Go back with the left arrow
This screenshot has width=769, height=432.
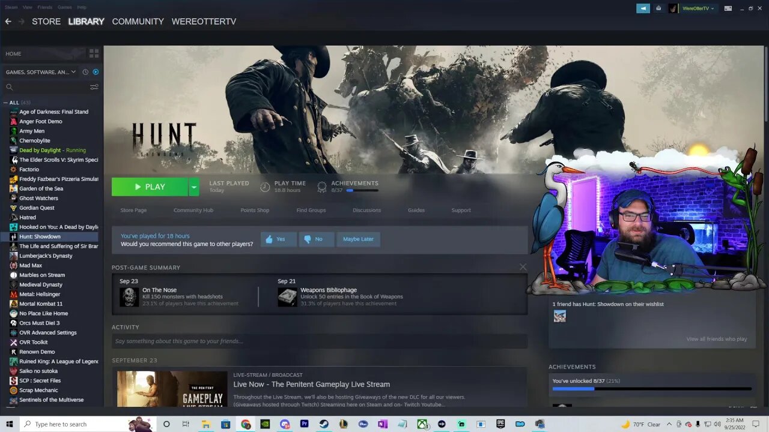pos(8,21)
